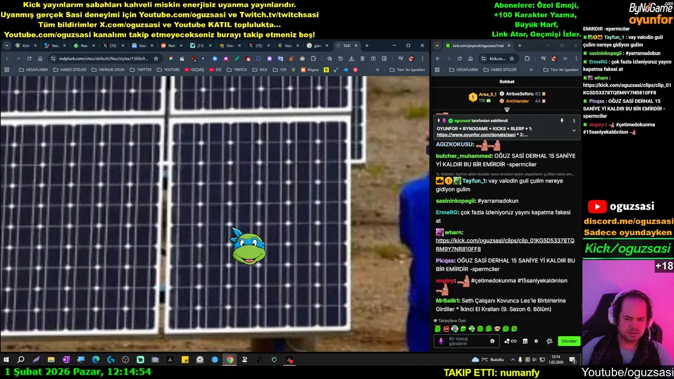
Task: Click username sasininkopegii in chat
Action: (456, 201)
